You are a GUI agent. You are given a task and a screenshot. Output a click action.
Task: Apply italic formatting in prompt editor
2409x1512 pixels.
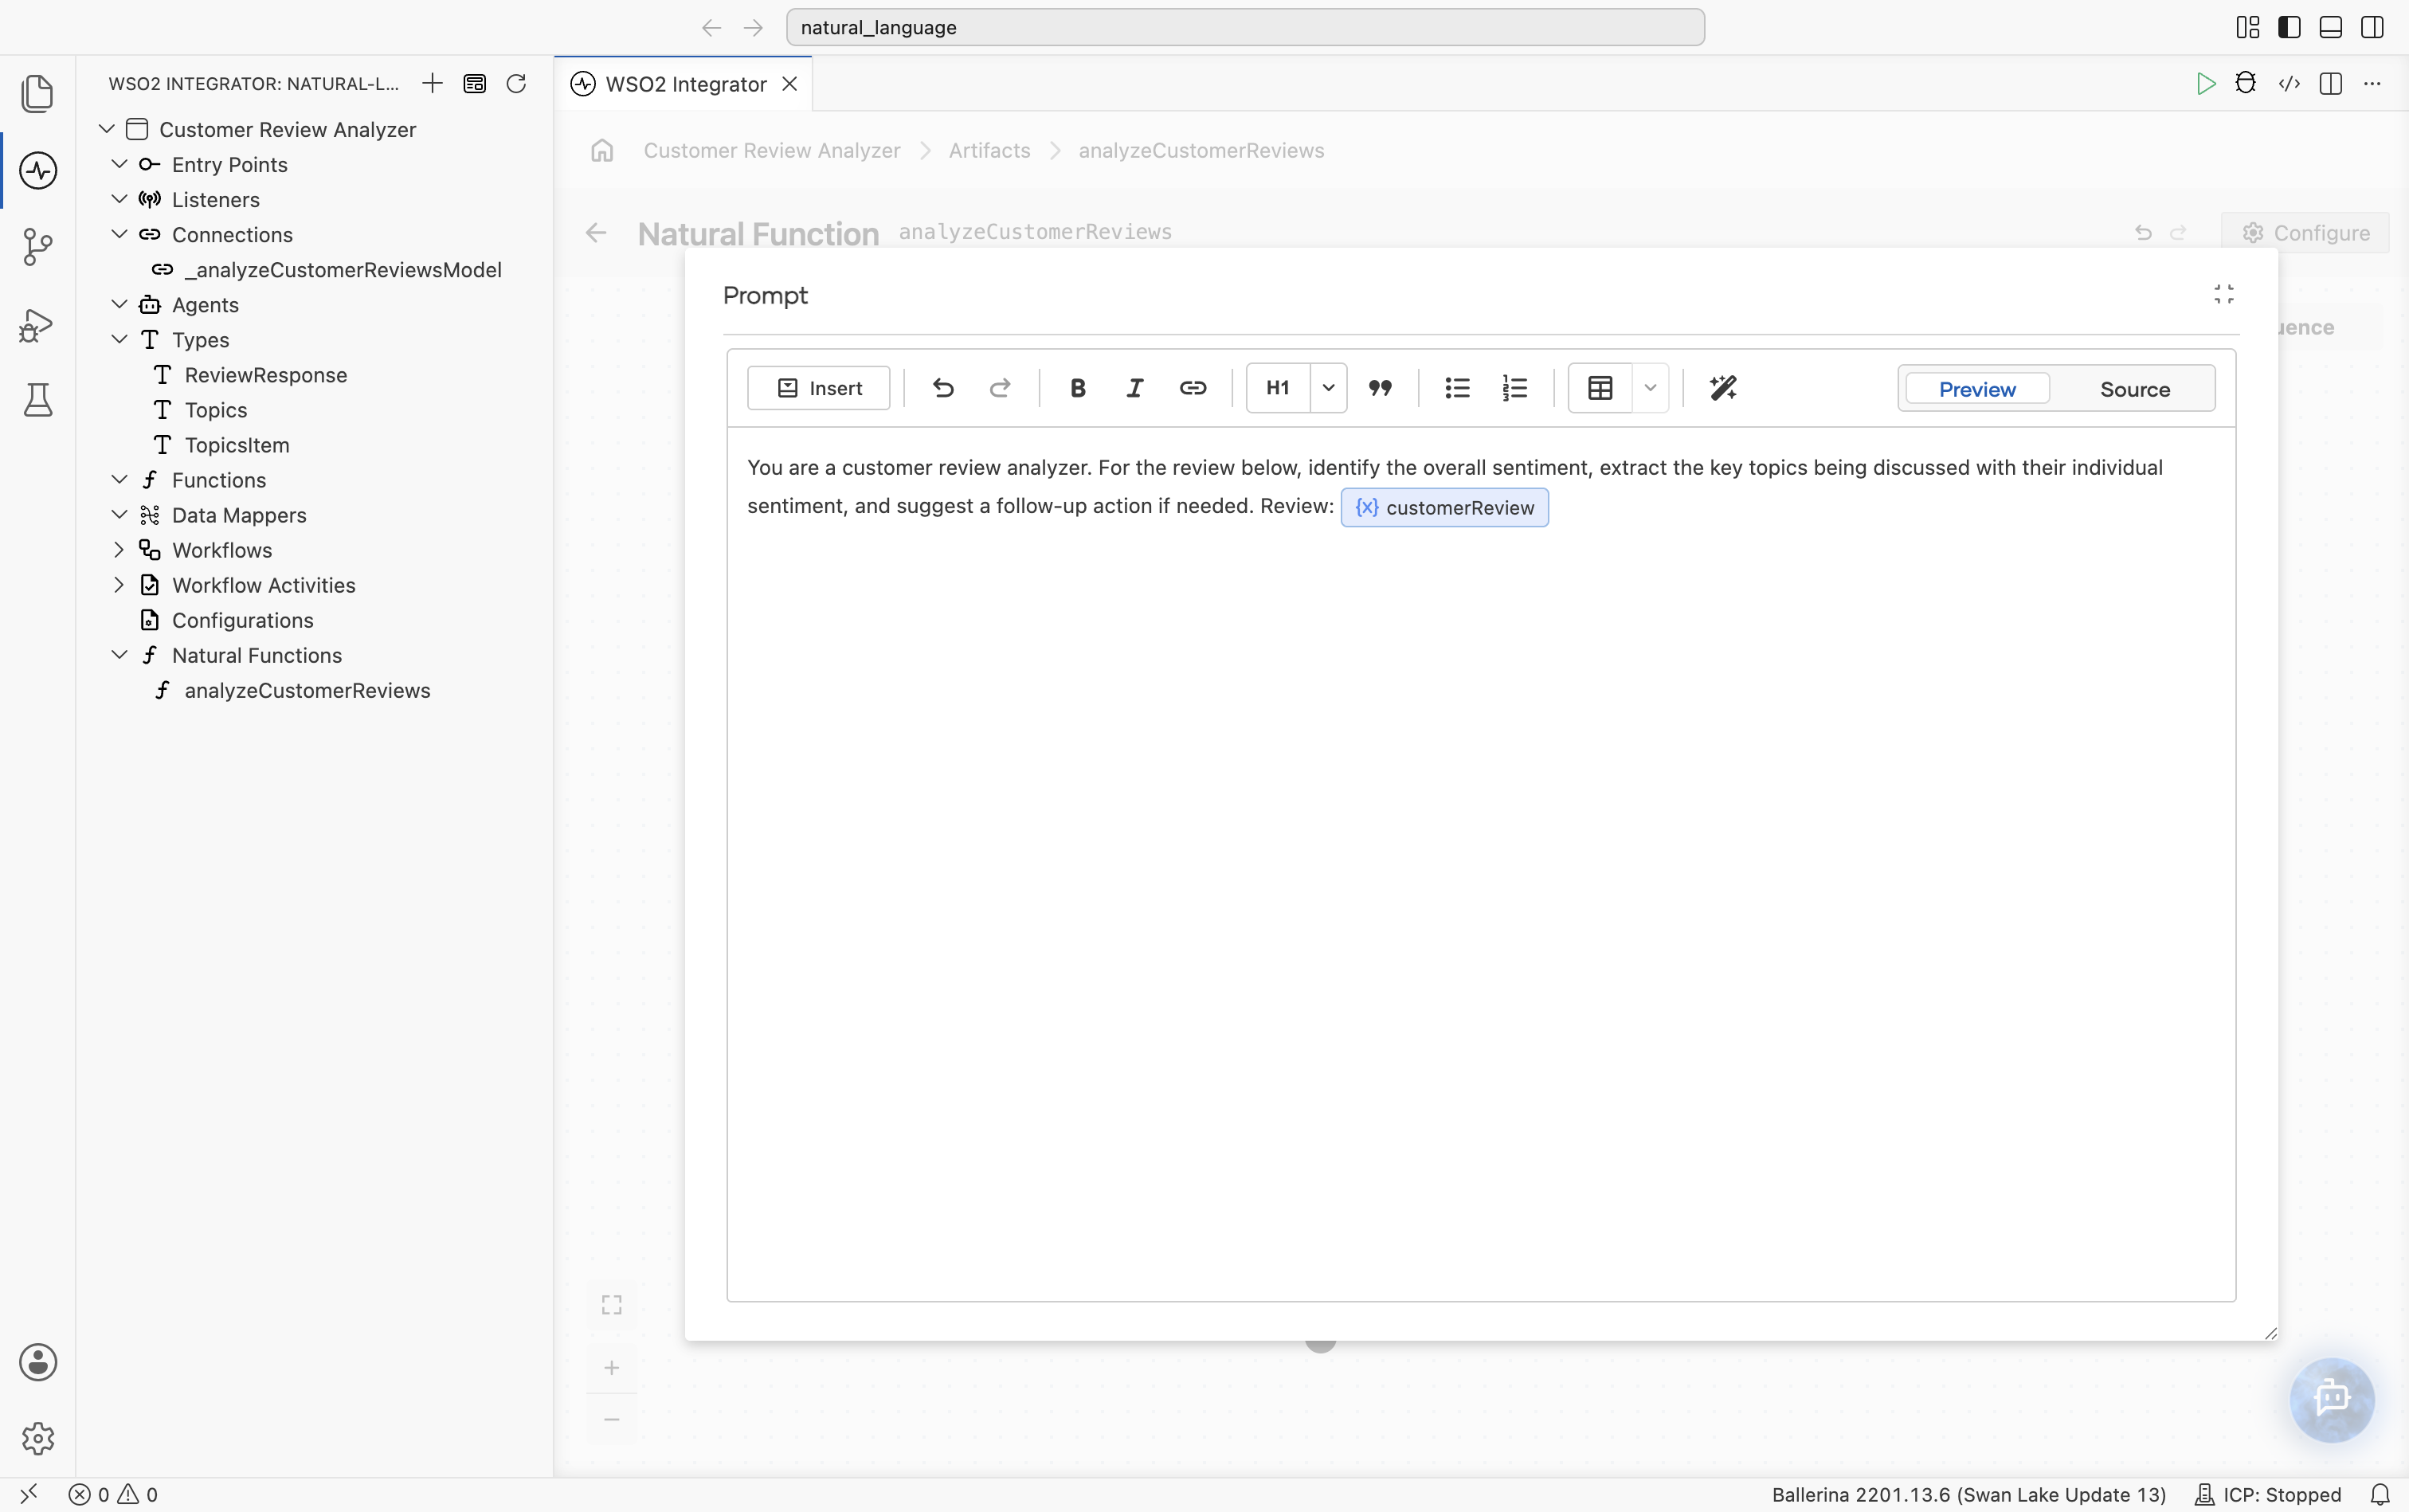pyautogui.click(x=1134, y=388)
